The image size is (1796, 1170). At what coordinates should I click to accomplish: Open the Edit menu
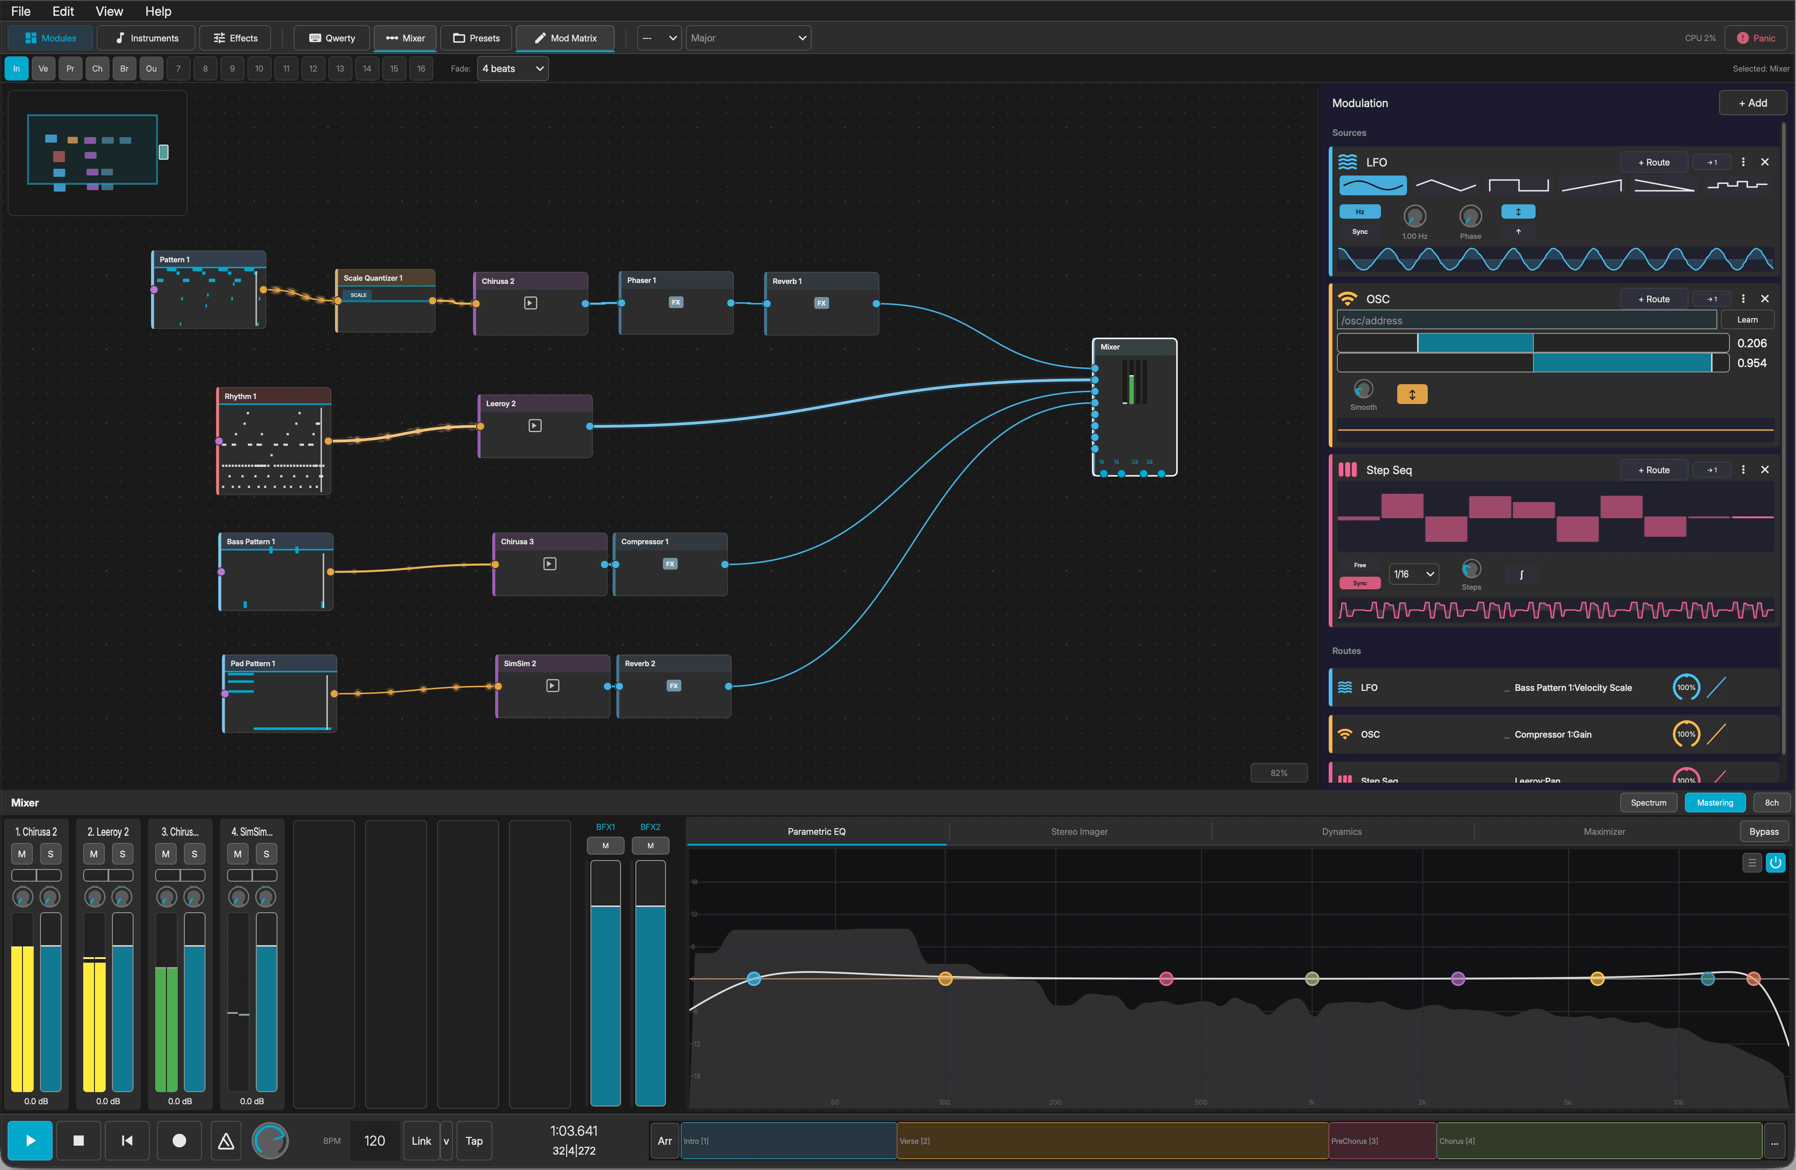(63, 11)
